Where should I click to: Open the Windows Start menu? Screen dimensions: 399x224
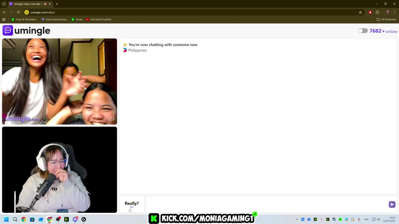pos(6,219)
